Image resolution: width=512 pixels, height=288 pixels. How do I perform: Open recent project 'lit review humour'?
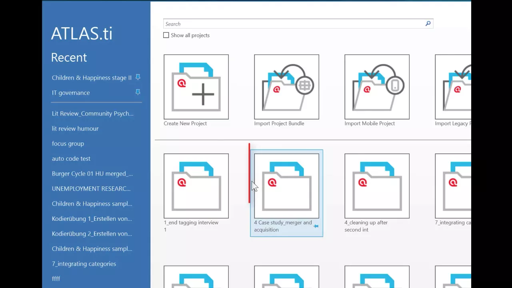click(75, 129)
